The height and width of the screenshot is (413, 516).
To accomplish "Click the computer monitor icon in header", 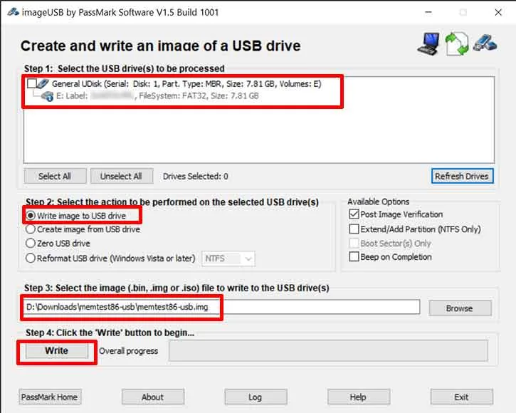I will point(428,44).
